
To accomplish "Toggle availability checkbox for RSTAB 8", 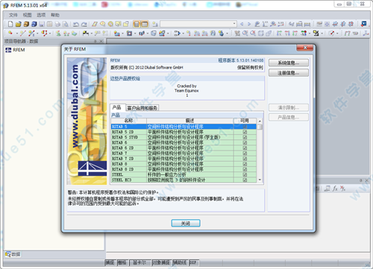I will (x=245, y=164).
